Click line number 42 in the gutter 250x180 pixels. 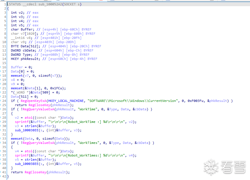[4, 176]
